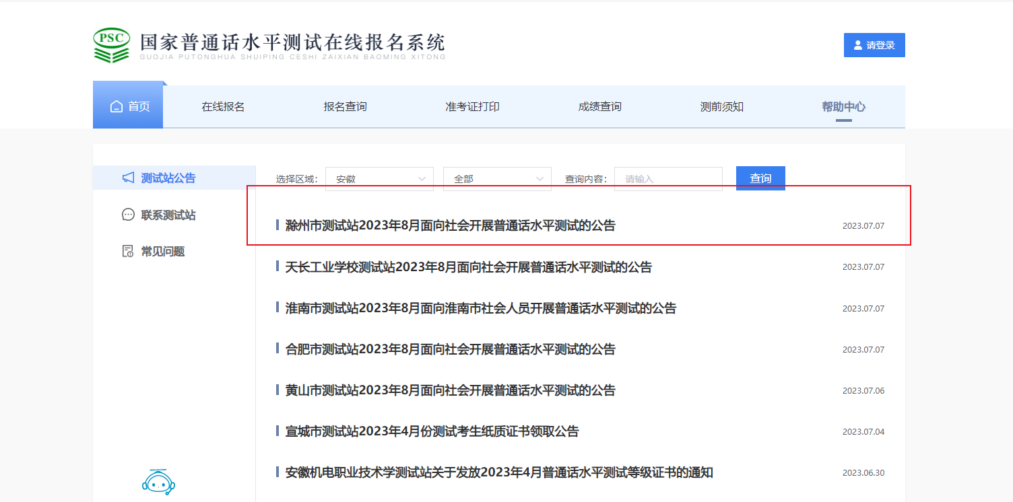Click the chat bubble icon beside 联系测试站

coord(128,215)
